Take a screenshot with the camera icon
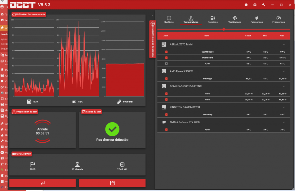Viewport: 295px width, 191px height. (x=255, y=5)
